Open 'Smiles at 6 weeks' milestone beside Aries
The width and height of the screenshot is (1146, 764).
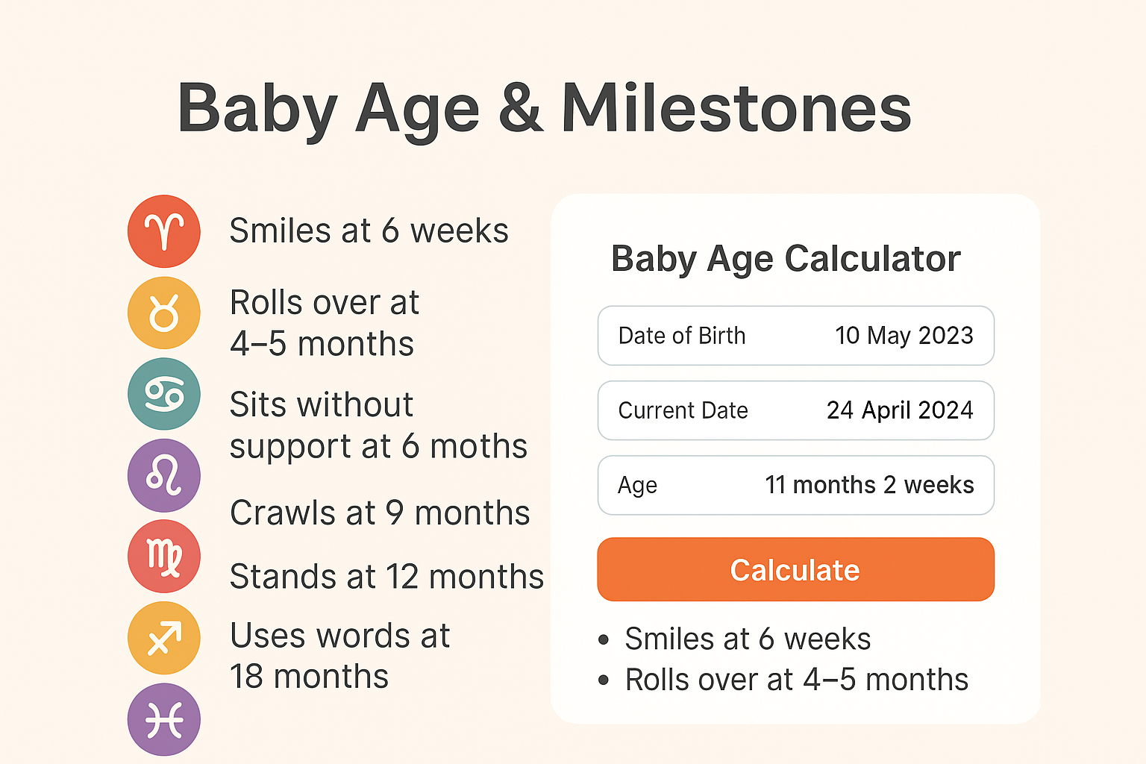click(x=369, y=231)
